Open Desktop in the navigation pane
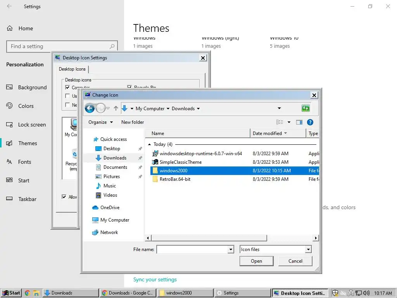This screenshot has width=397, height=298. [112, 149]
